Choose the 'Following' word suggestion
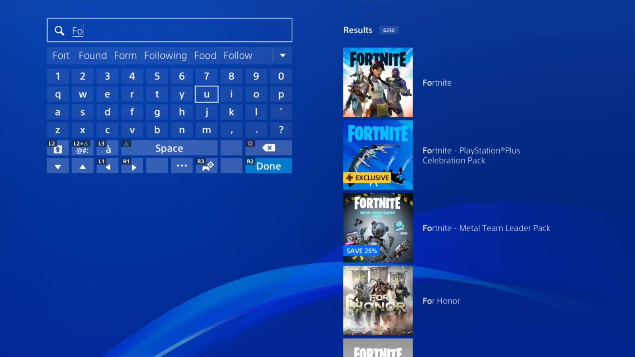 (165, 56)
